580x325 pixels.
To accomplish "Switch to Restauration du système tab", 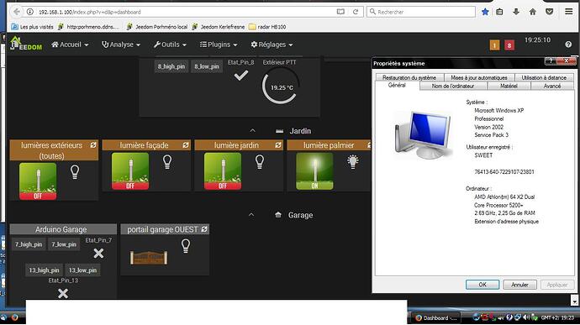I will pyautogui.click(x=409, y=77).
